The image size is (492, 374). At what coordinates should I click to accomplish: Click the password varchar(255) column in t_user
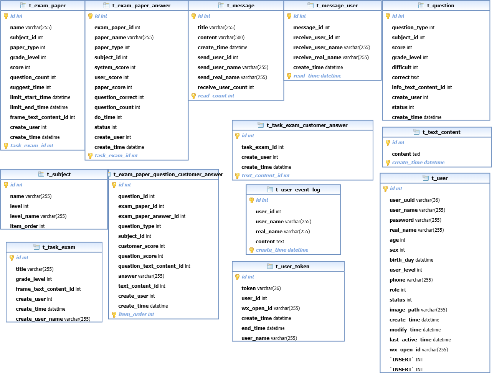(x=415, y=220)
